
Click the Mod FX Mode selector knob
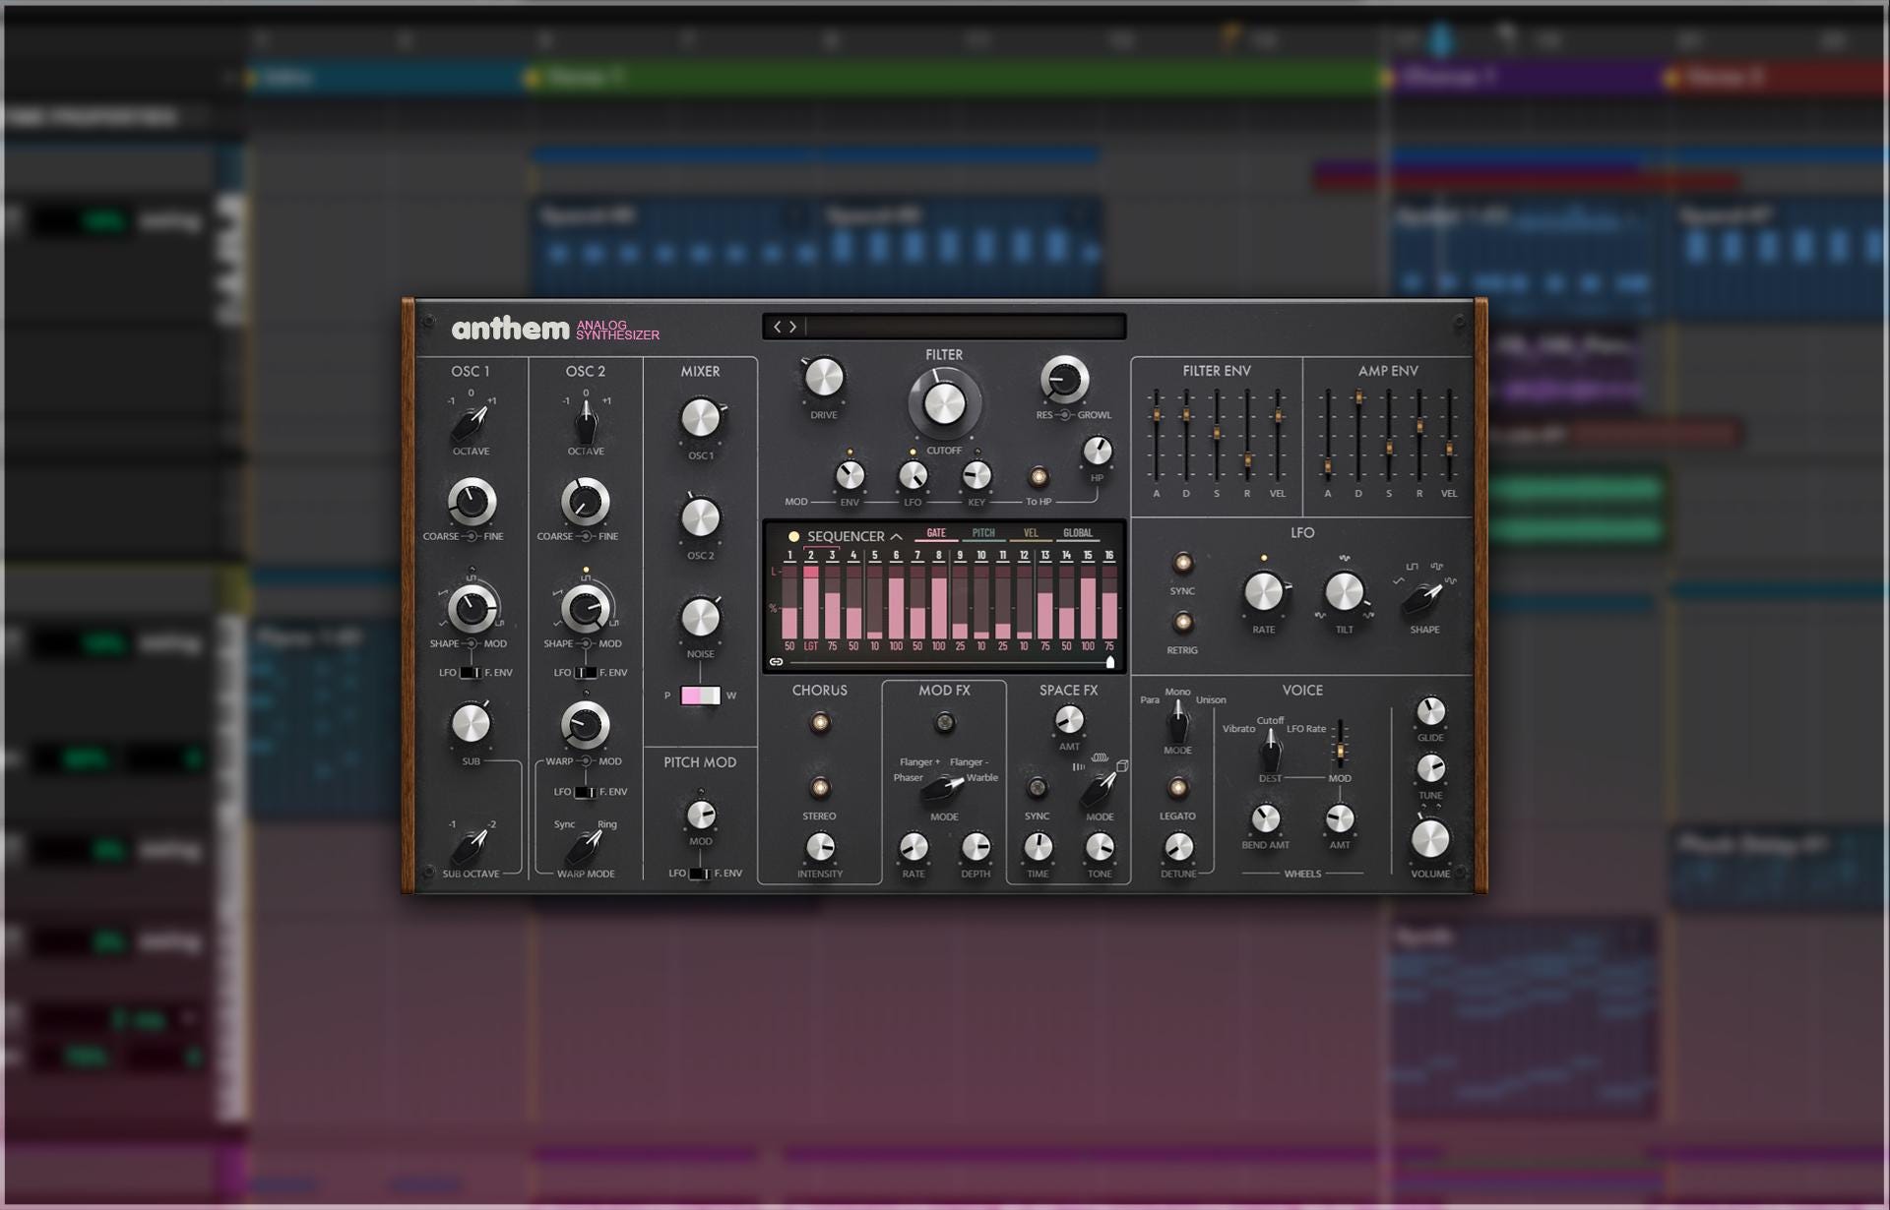tap(942, 787)
